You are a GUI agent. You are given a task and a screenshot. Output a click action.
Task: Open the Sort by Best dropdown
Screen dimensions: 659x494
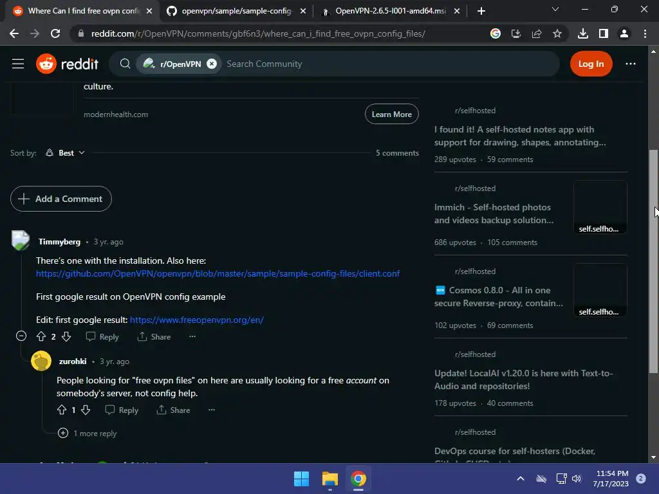[65, 153]
